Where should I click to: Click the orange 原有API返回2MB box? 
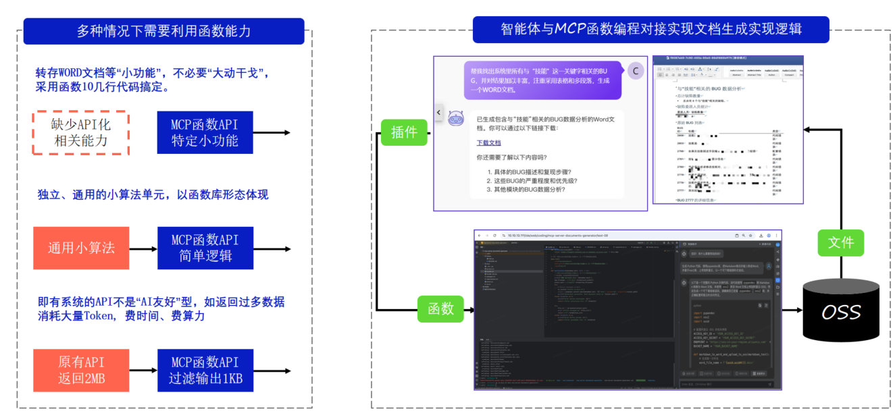point(81,370)
